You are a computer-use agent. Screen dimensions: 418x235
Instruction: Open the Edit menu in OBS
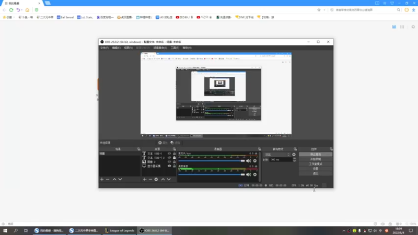click(x=116, y=48)
